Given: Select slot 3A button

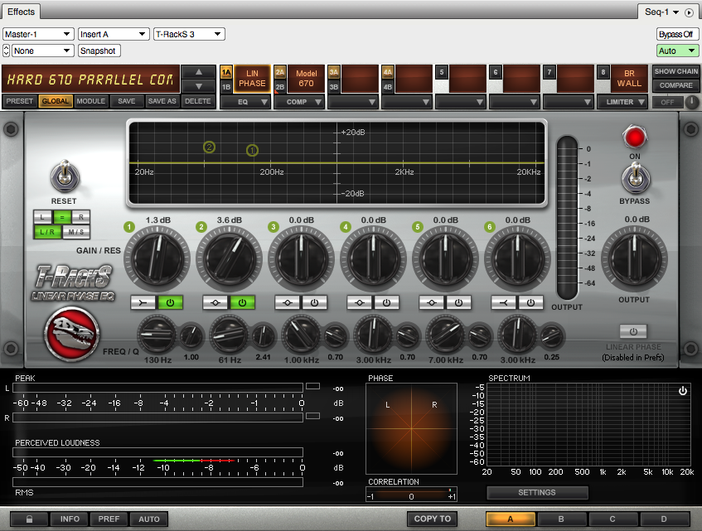Looking at the screenshot, I should coord(333,72).
